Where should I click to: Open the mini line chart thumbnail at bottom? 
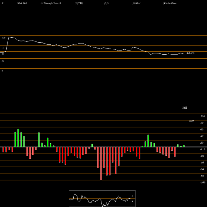102,198
